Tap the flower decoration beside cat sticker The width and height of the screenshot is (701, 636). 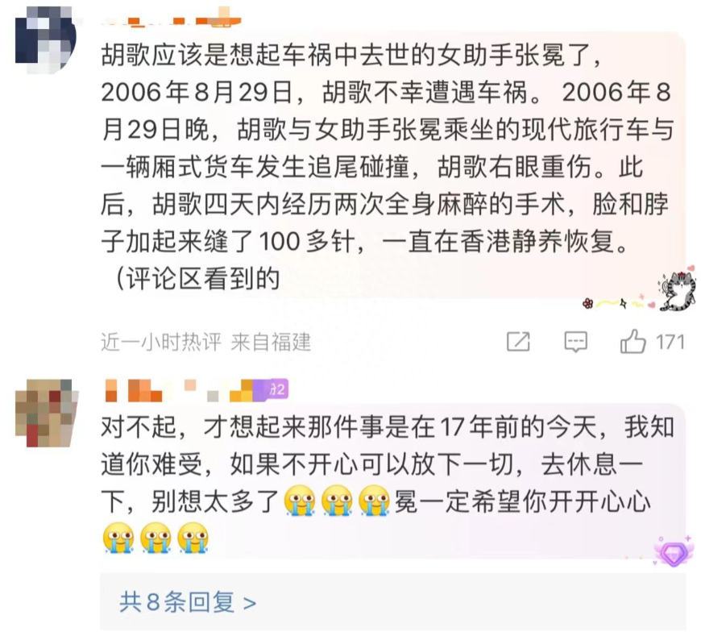588,304
